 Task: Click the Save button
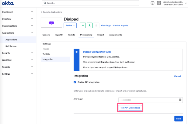179,119
